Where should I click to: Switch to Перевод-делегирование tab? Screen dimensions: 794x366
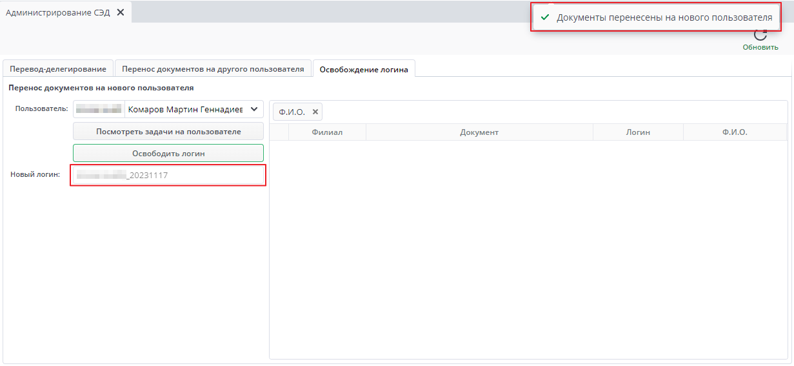[x=58, y=68]
